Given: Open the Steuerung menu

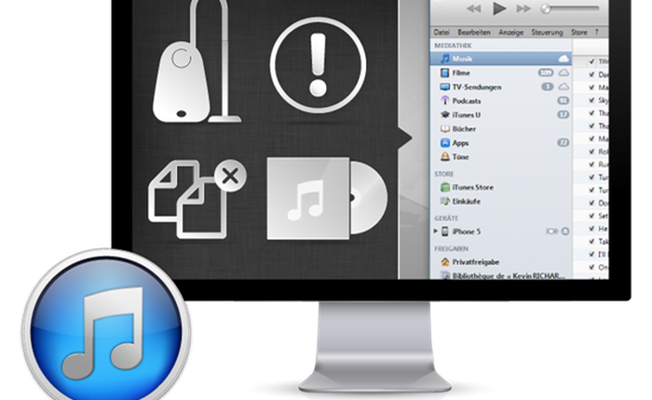Looking at the screenshot, I should pos(548,32).
